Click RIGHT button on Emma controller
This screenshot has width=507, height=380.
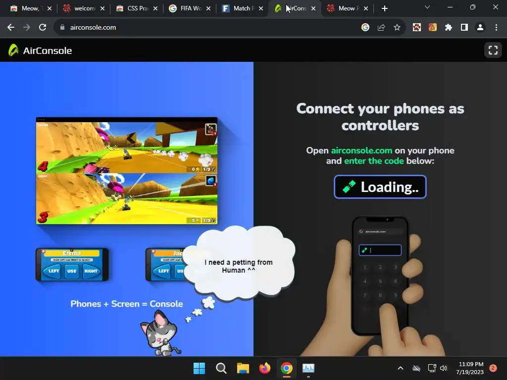[91, 271]
